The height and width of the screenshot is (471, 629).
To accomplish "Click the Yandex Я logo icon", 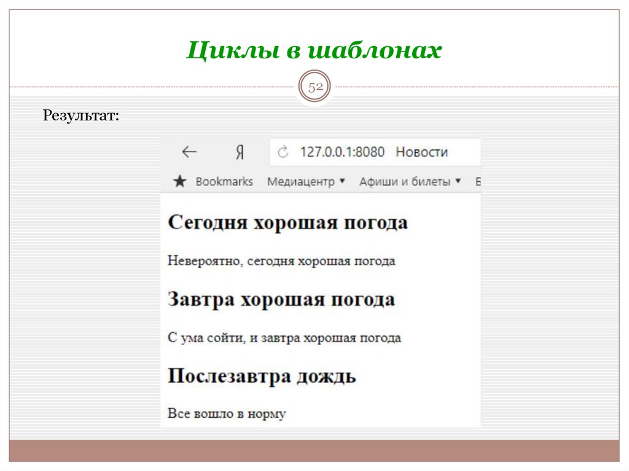I will pos(240,150).
